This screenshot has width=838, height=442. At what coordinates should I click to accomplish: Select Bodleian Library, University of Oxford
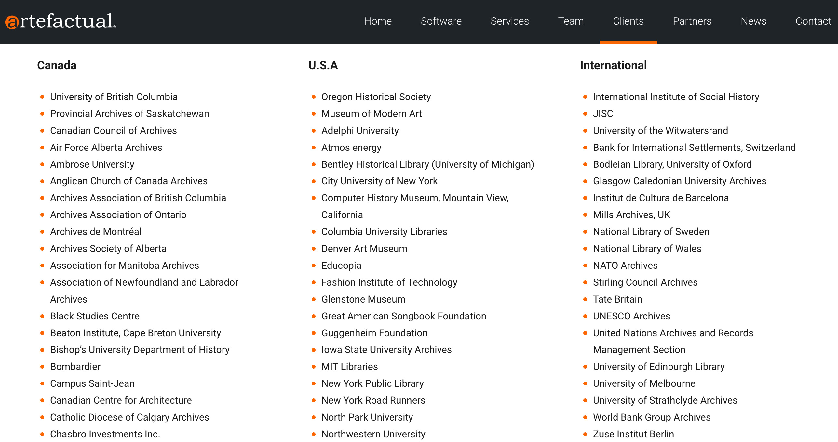coord(672,164)
